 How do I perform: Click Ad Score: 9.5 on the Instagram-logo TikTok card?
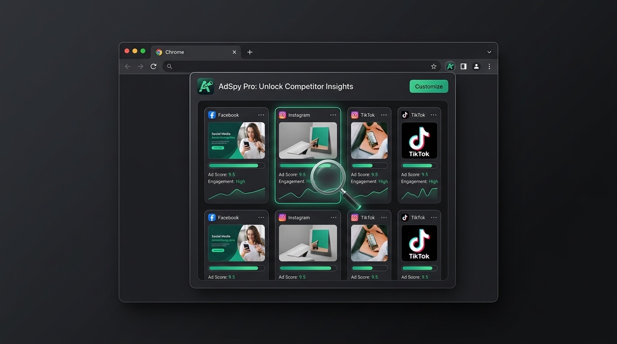pos(365,175)
